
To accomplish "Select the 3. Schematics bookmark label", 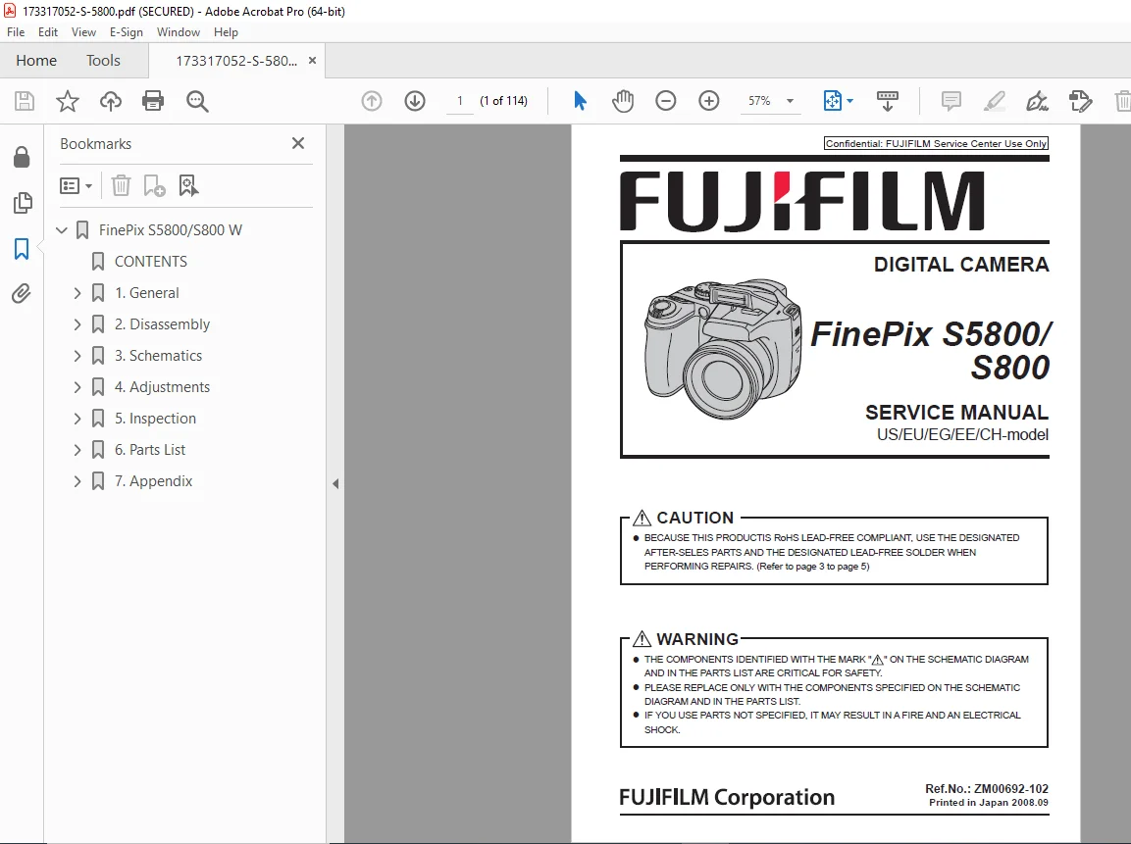I will 158,355.
